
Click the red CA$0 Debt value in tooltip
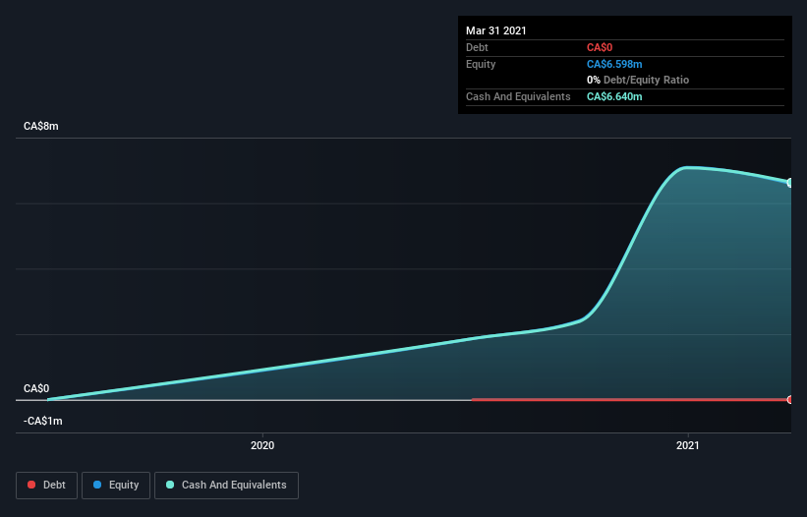pos(600,47)
